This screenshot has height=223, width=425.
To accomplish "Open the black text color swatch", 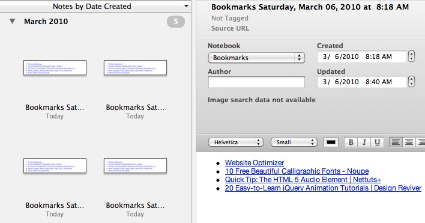I will point(331,142).
